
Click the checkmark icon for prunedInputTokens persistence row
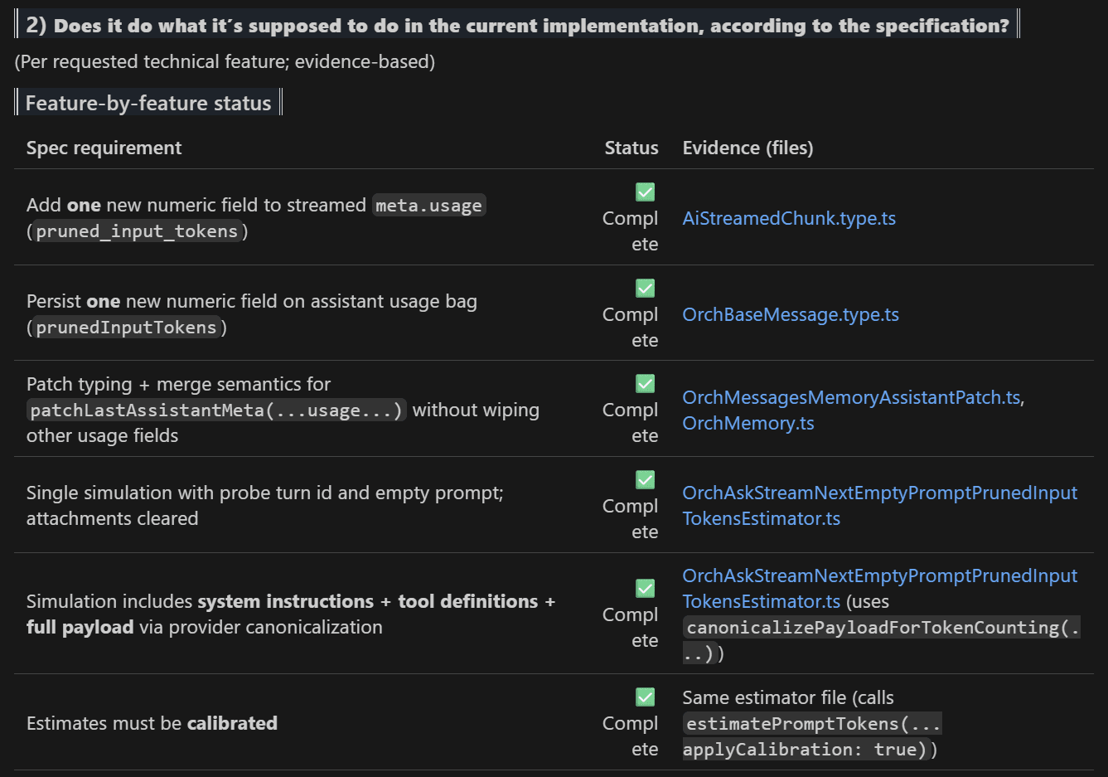coord(645,288)
